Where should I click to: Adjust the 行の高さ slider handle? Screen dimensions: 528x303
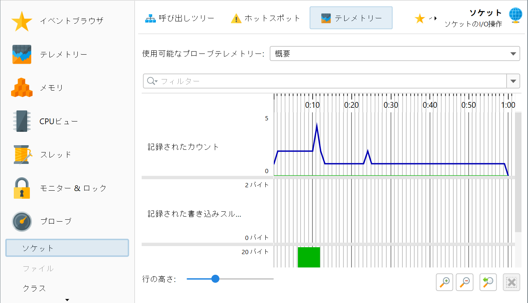pos(215,279)
